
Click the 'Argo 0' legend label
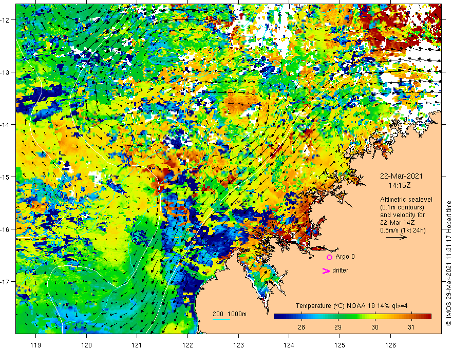click(x=345, y=257)
